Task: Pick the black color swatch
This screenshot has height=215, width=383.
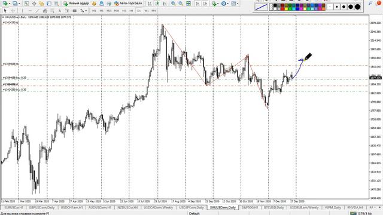Action: tap(275, 5)
